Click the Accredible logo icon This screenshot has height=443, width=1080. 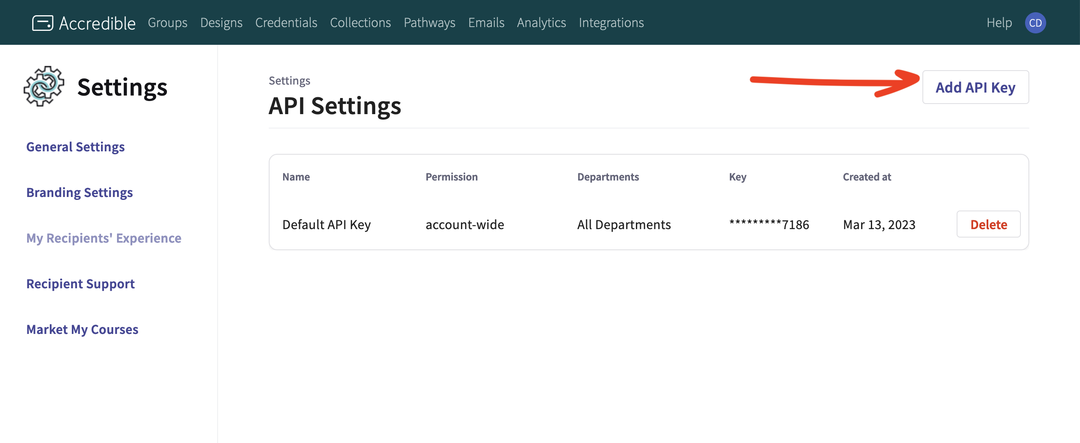(43, 23)
